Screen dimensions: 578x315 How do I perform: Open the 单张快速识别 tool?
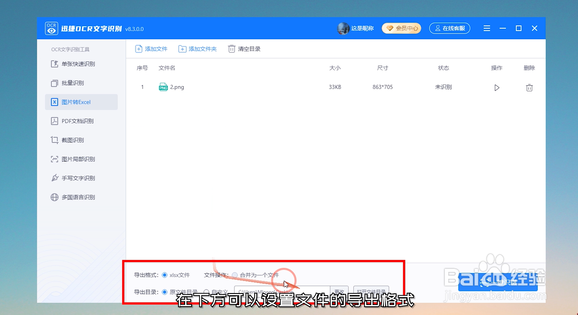coord(81,64)
